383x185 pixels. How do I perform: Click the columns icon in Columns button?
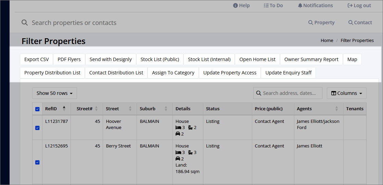pyautogui.click(x=334, y=93)
